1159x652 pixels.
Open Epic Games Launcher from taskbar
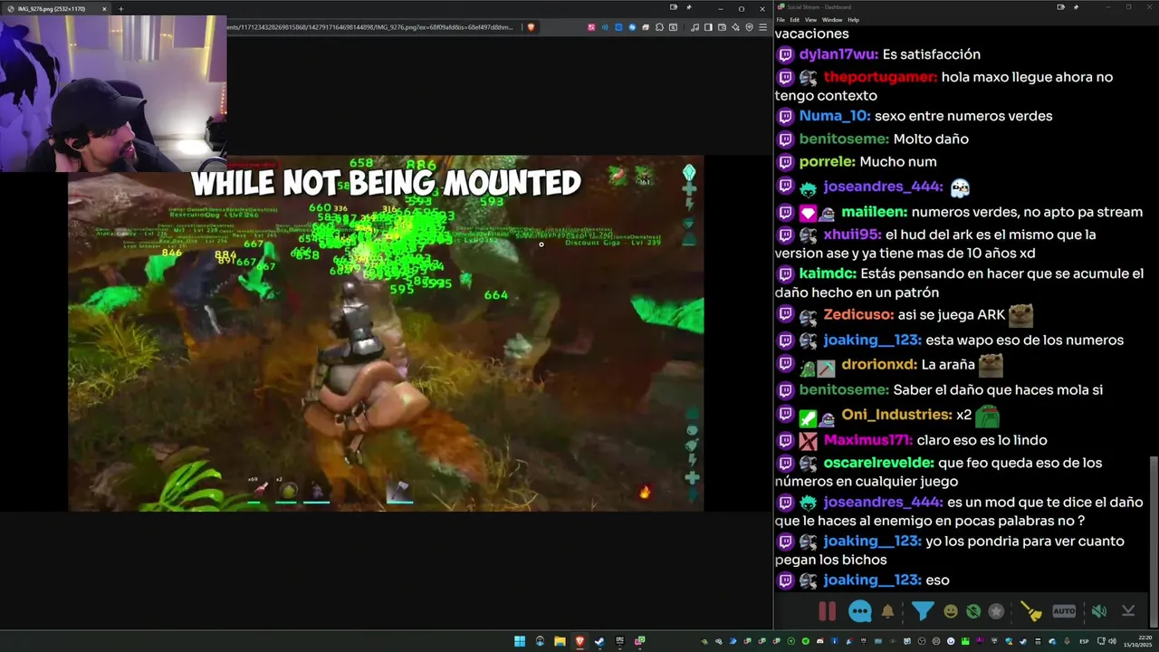coord(620,641)
